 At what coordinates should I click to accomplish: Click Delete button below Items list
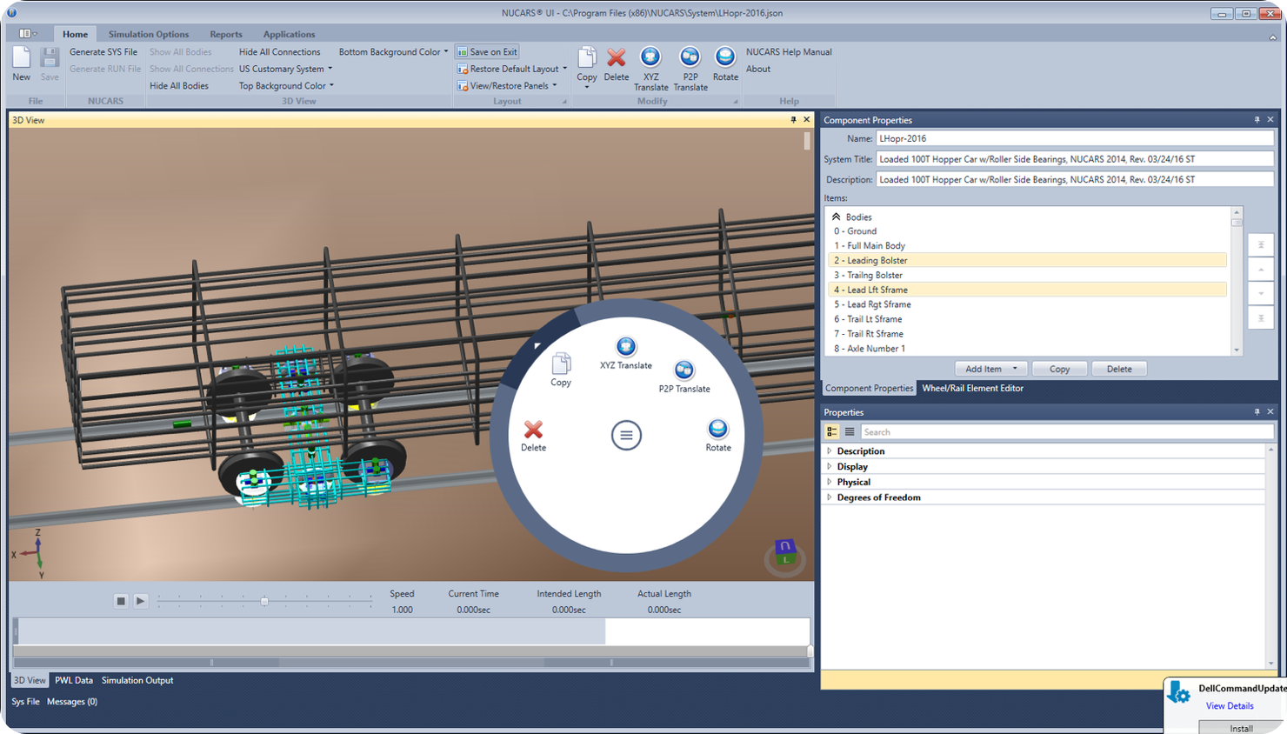coord(1119,369)
